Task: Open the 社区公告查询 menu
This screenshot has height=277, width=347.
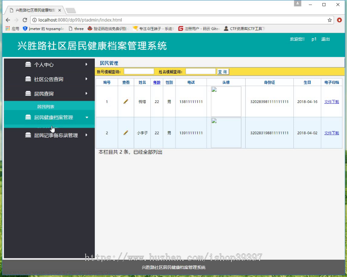Action: [49, 79]
